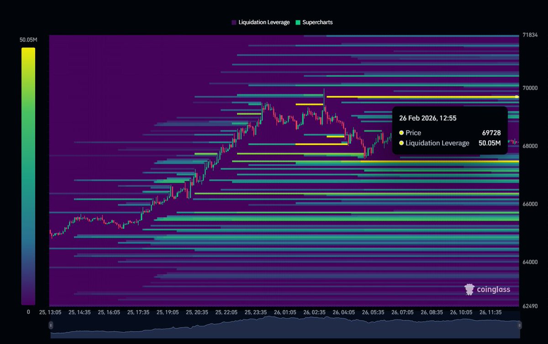
Task: Click the 66000 price axis label
Action: point(530,204)
